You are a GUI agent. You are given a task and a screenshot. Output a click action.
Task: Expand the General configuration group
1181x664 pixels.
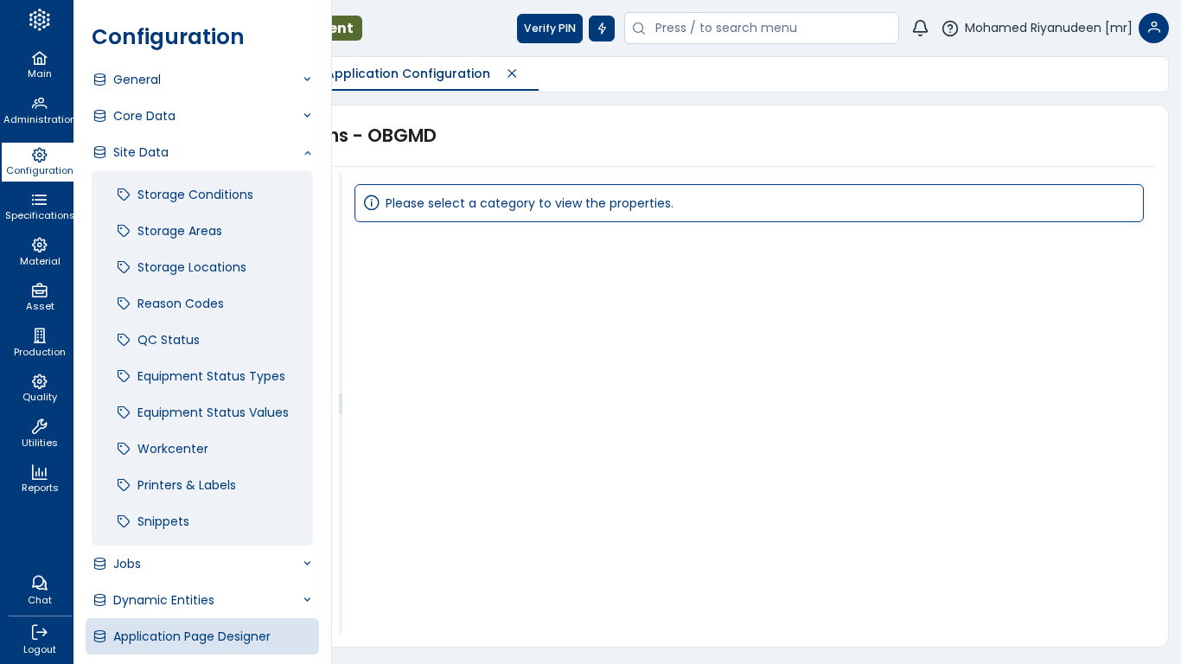pos(202,80)
